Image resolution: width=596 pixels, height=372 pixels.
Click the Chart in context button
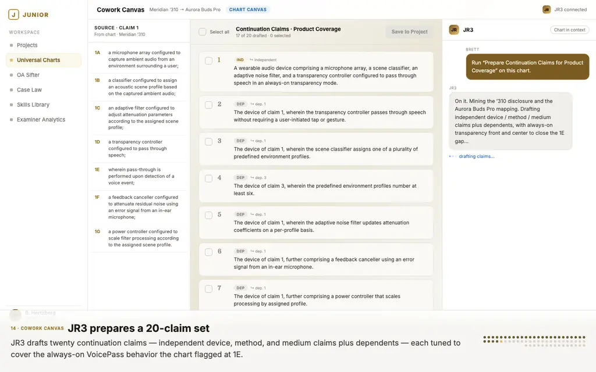569,30
